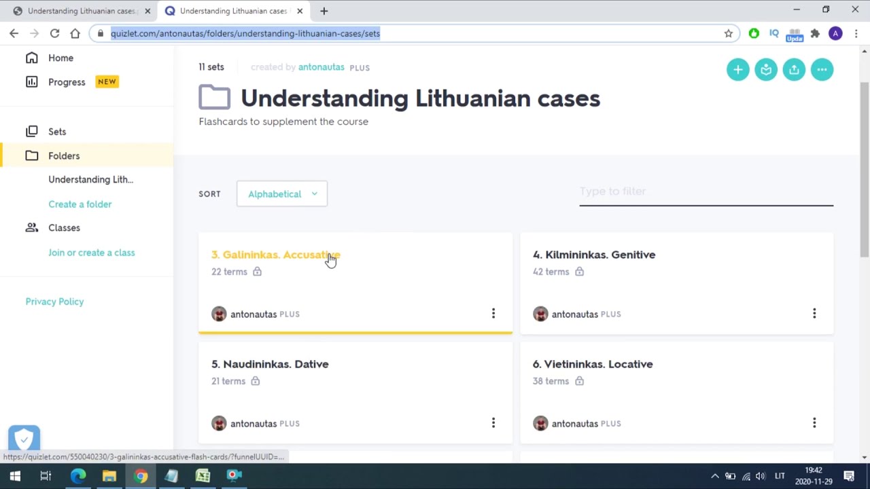The width and height of the screenshot is (870, 489).
Task: Click the address bar URL
Action: pos(245,33)
